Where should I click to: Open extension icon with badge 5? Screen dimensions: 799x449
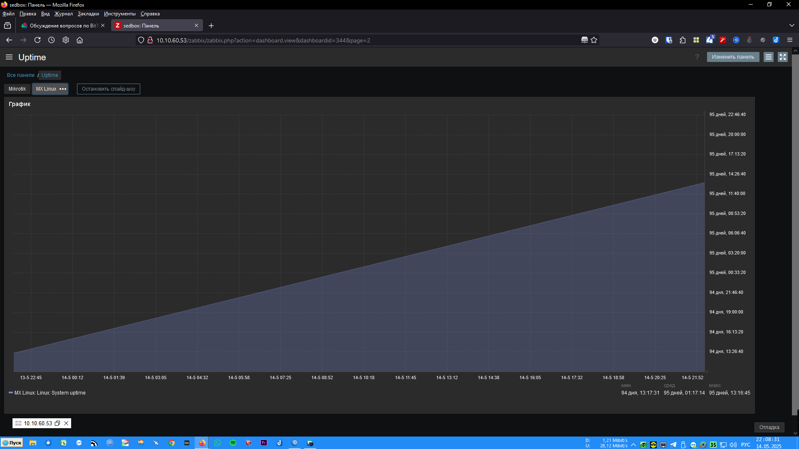coord(710,40)
